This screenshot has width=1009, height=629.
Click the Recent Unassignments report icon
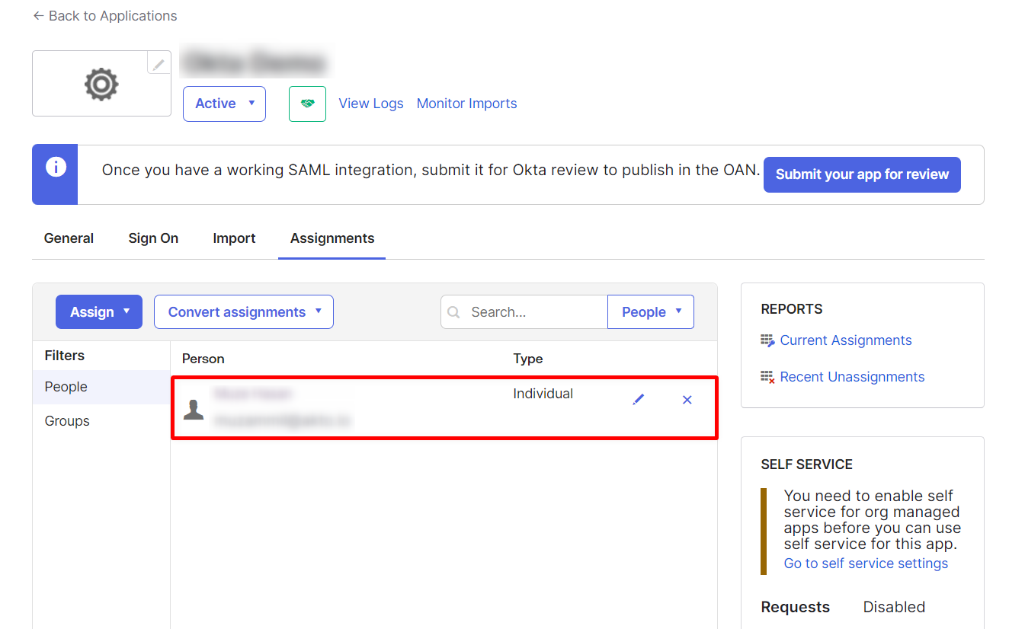click(x=767, y=378)
